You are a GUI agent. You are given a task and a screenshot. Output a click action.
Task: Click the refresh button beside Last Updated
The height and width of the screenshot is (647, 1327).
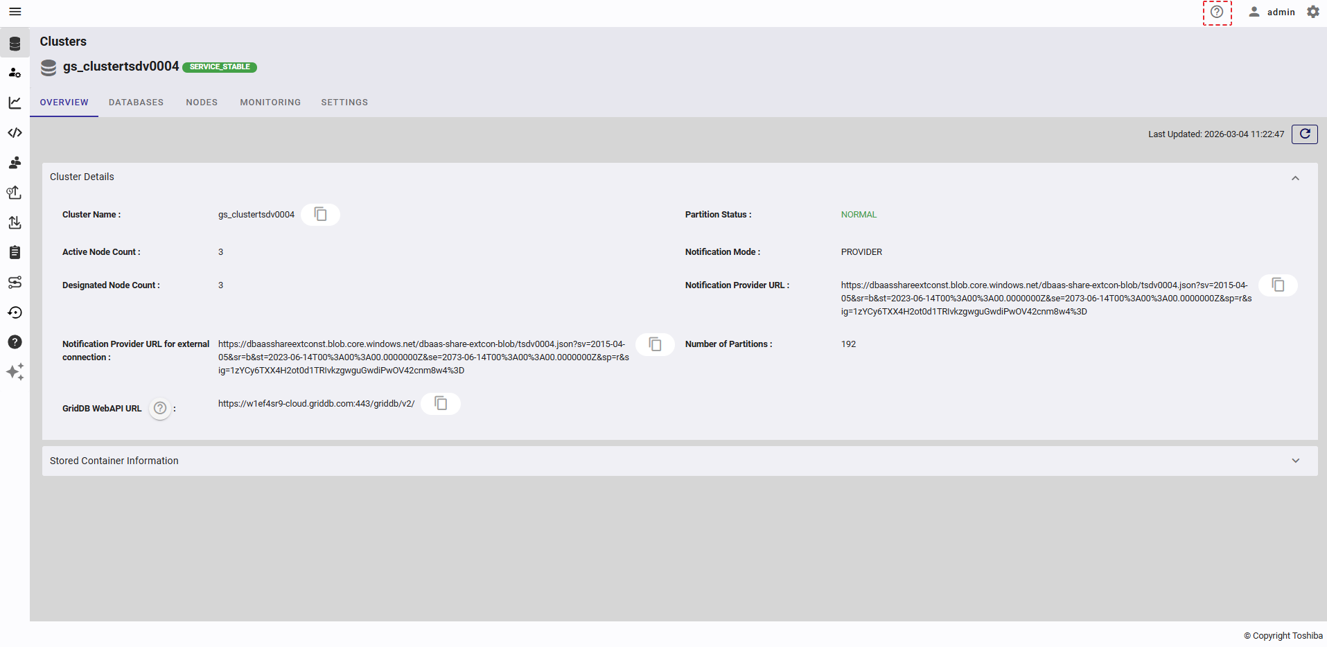[1304, 134]
